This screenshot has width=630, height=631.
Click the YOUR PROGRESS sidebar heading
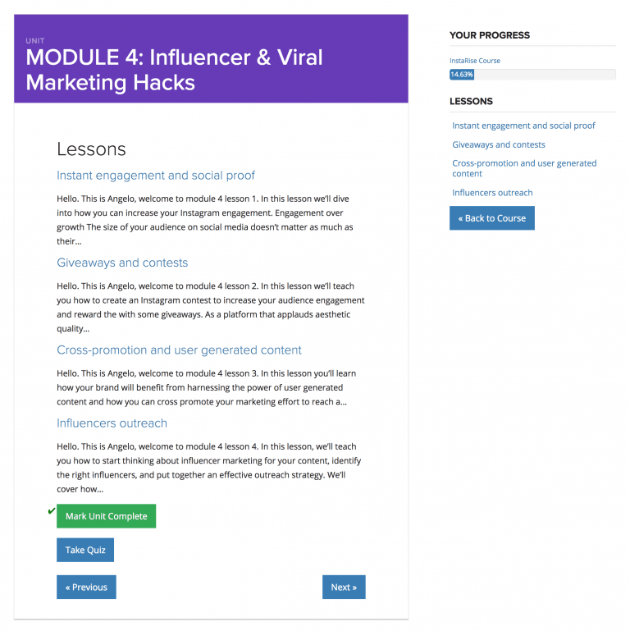[490, 35]
